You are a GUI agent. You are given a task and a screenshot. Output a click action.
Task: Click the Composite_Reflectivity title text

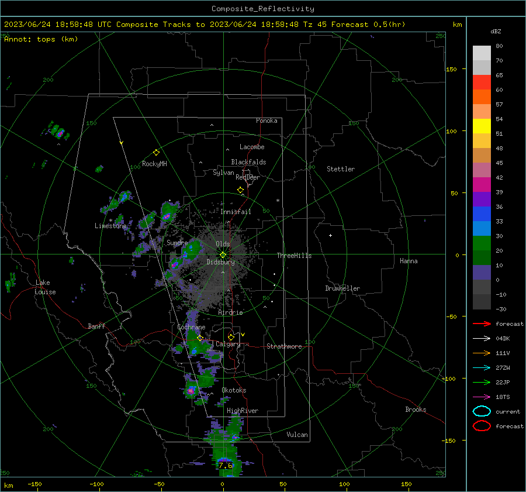coord(262,8)
